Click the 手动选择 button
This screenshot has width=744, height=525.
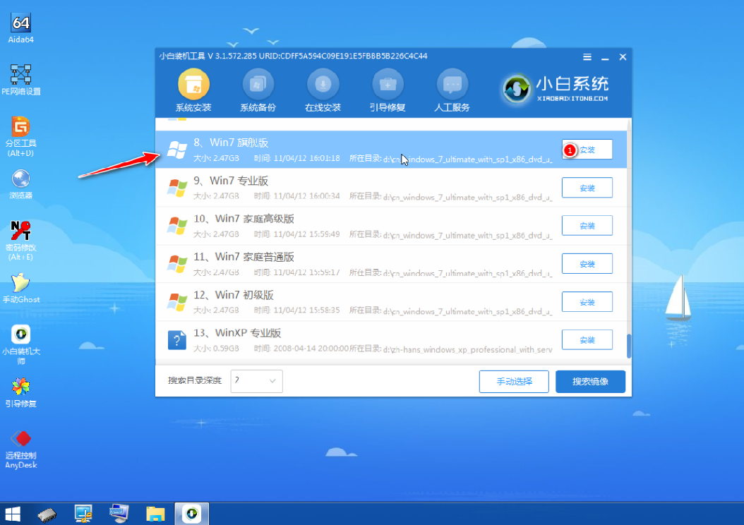[514, 381]
